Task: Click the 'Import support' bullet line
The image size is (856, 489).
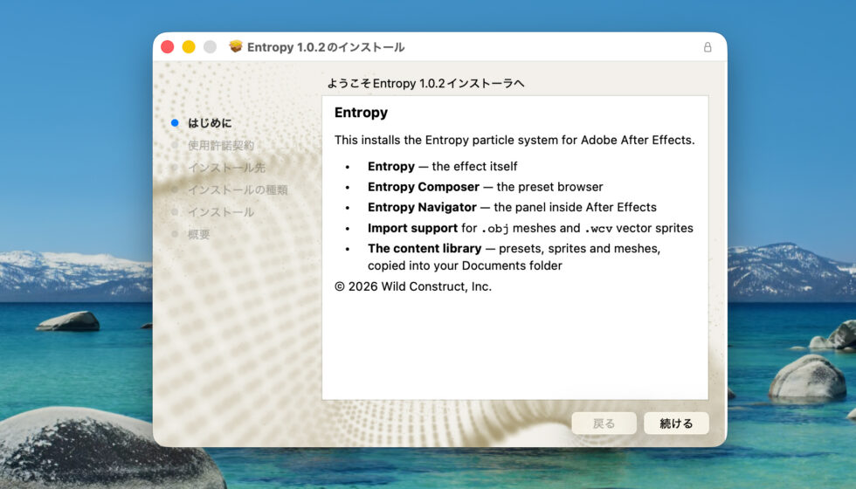Action: (x=530, y=228)
